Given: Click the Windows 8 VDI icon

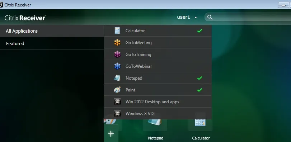Looking at the screenshot, I should (x=117, y=113).
